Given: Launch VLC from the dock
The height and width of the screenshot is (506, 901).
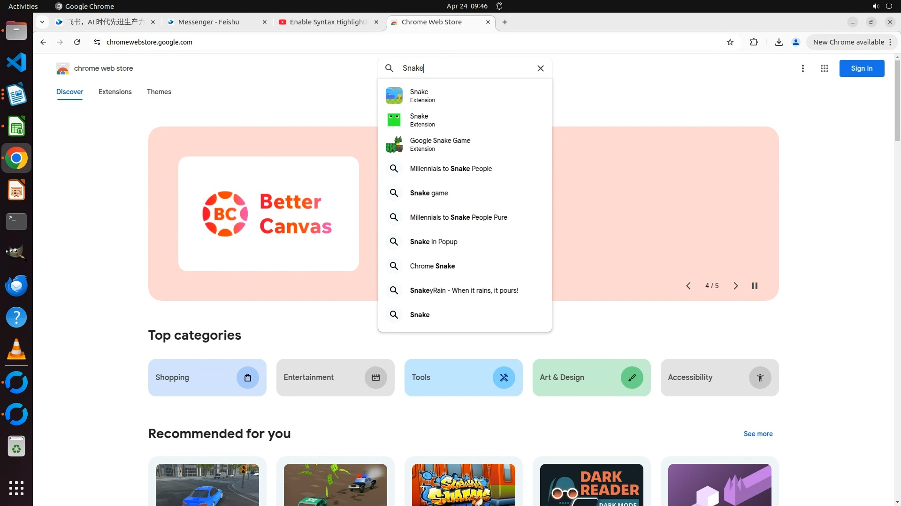Looking at the screenshot, I should coord(16,350).
